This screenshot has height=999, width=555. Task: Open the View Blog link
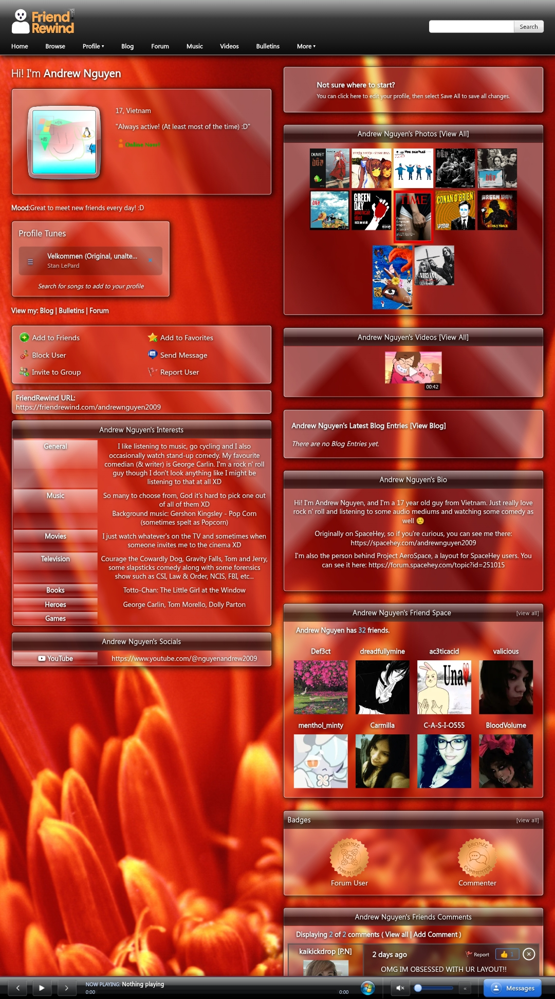pos(428,425)
